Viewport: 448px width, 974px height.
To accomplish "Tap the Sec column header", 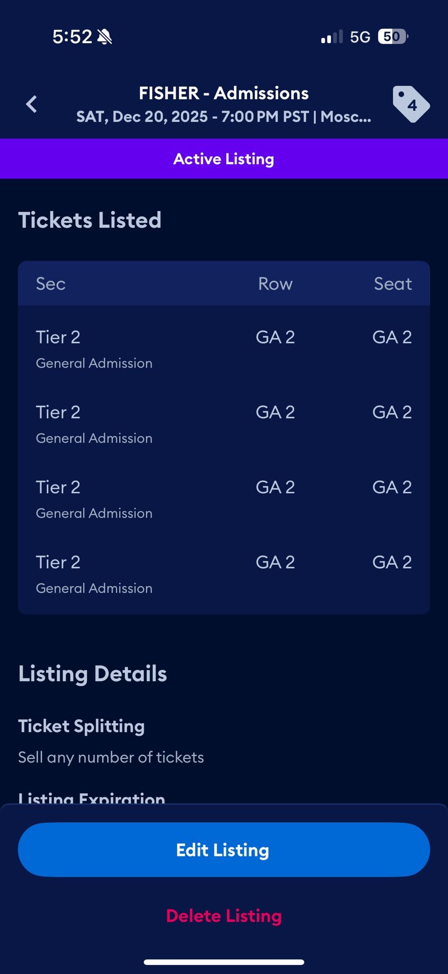I will (51, 284).
